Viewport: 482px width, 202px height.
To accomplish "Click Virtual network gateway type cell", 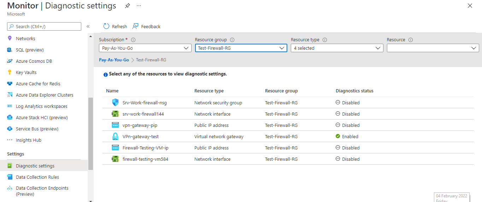I will (x=219, y=136).
